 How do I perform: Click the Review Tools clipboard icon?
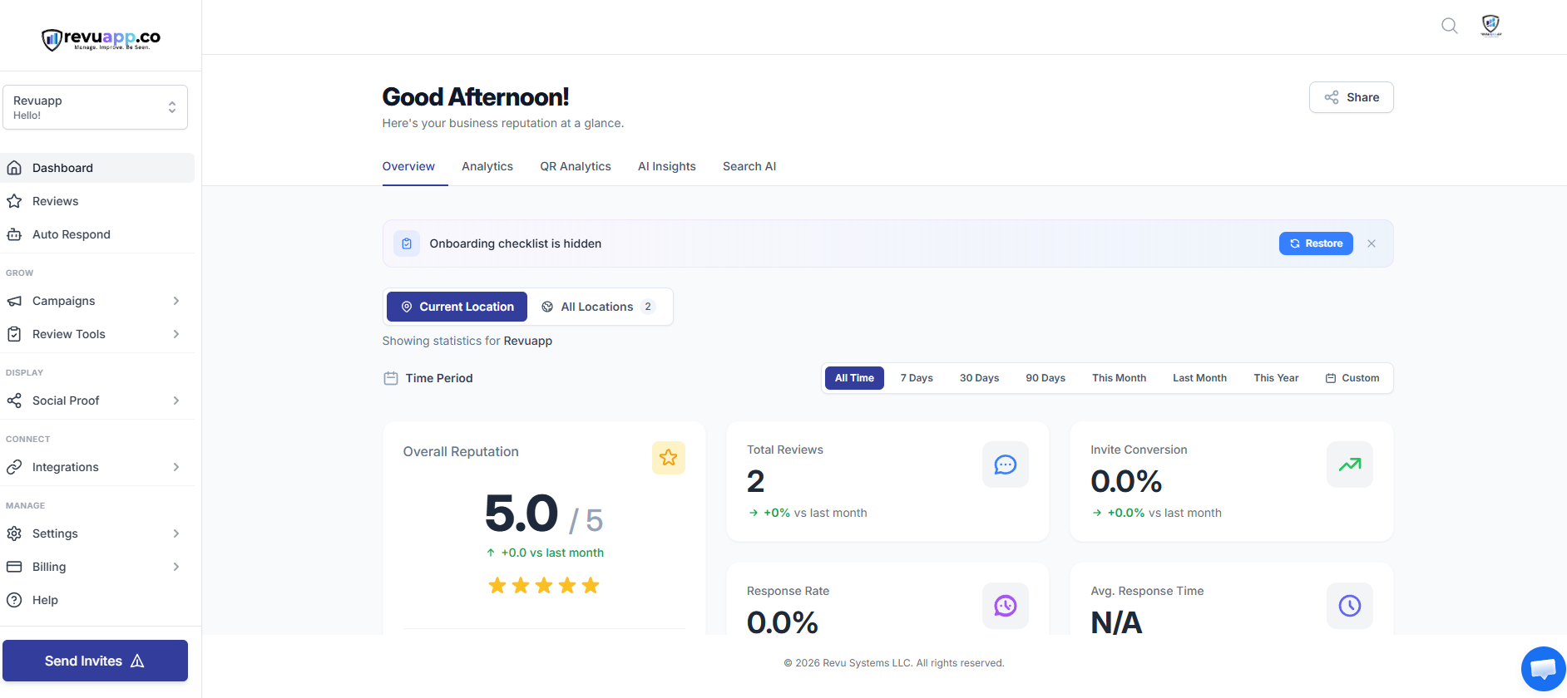pyautogui.click(x=14, y=334)
